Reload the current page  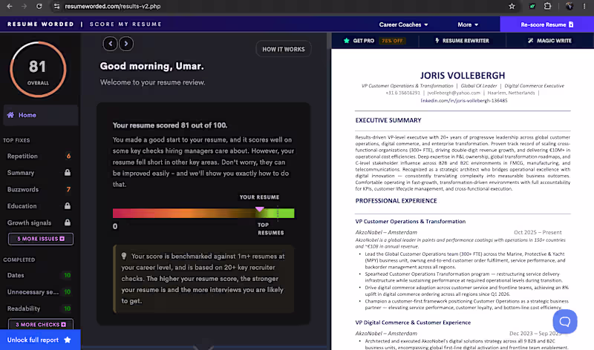point(39,6)
